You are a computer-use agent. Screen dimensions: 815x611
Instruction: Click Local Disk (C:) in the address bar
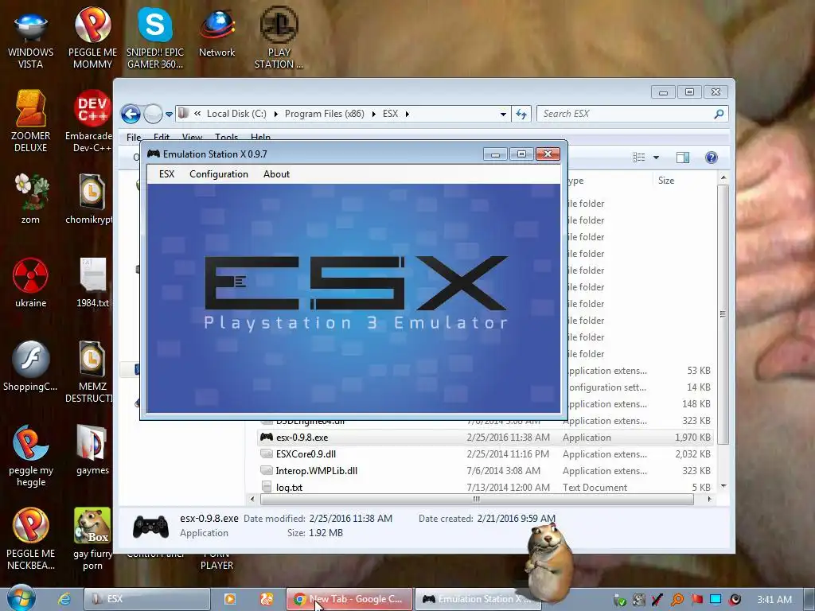236,114
